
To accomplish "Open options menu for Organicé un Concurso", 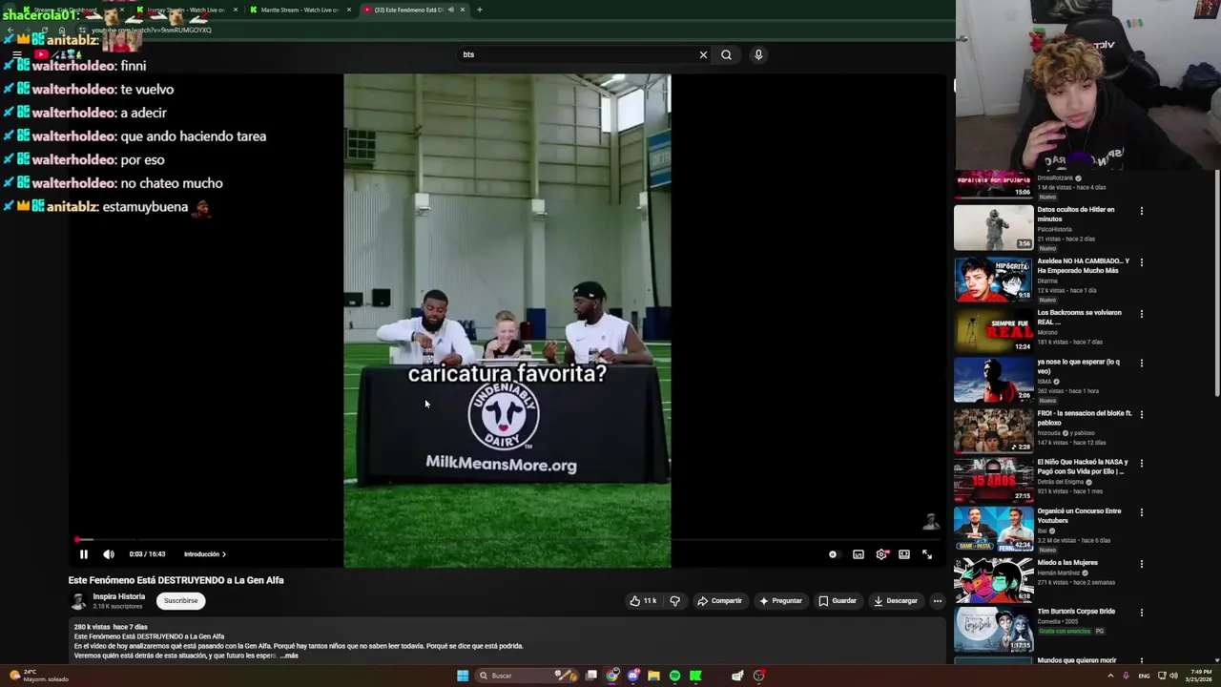I will pyautogui.click(x=1142, y=512).
